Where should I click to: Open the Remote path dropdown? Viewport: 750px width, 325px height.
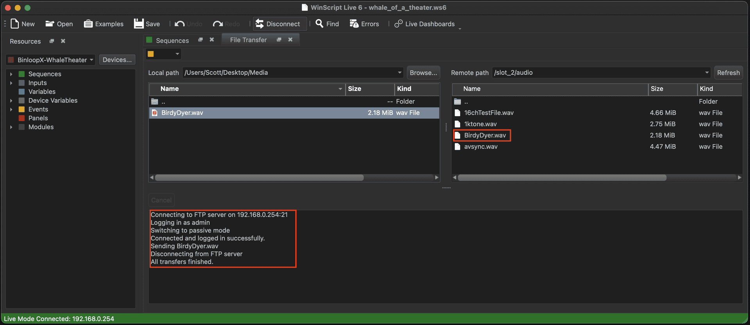pyautogui.click(x=707, y=73)
